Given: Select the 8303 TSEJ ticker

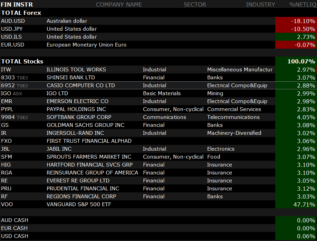Looking at the screenshot, I should click(14, 78).
